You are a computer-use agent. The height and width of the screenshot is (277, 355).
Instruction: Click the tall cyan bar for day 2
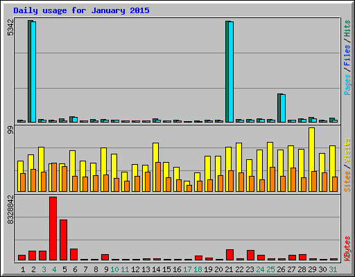coord(33,72)
